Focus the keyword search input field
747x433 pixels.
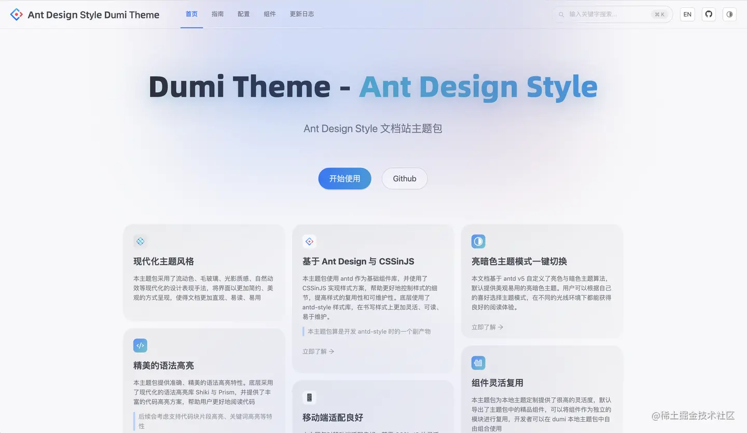pyautogui.click(x=612, y=15)
